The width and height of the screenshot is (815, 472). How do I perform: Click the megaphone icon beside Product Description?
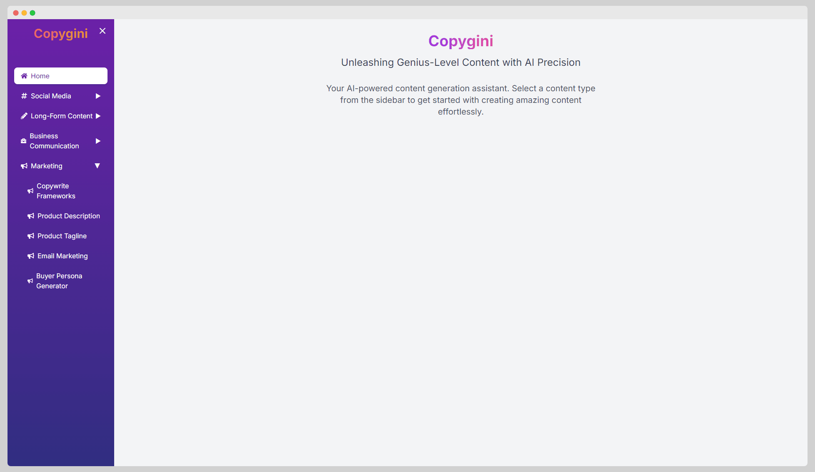coord(31,216)
